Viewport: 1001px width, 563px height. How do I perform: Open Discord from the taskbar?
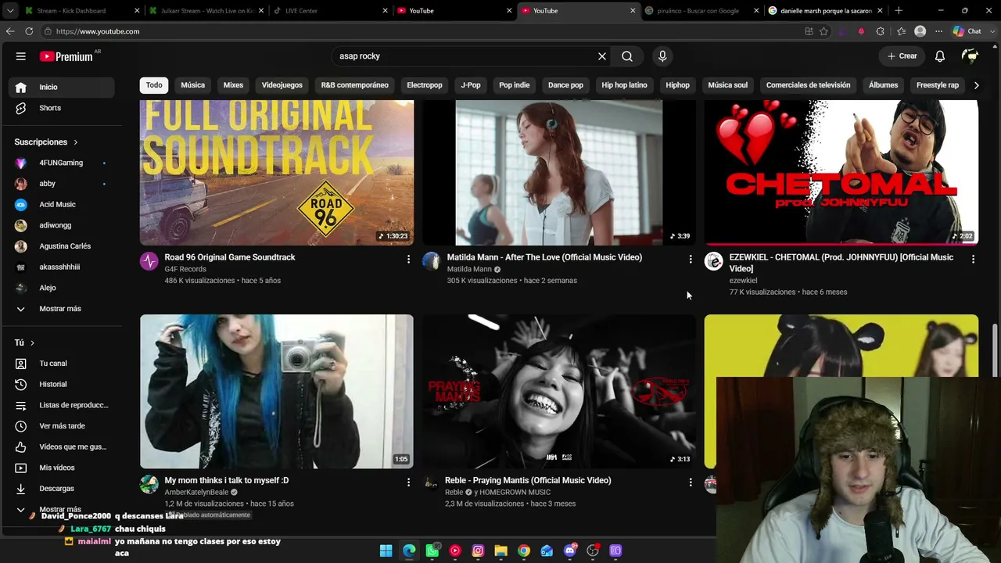click(570, 550)
